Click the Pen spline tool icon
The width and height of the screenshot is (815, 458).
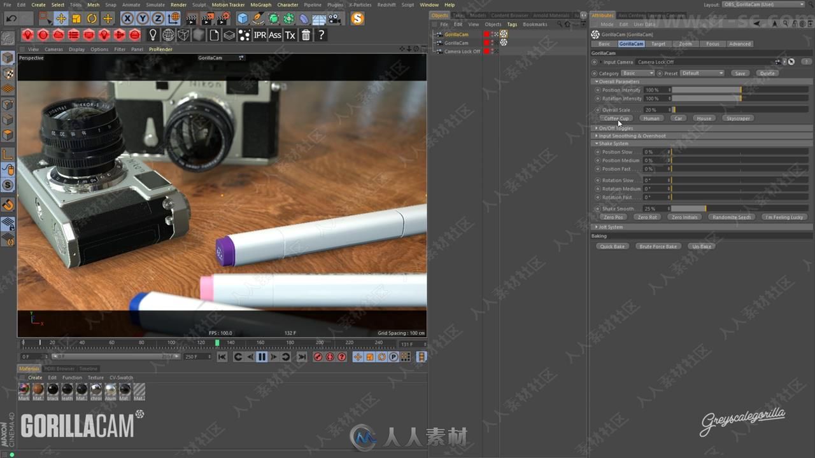pos(258,18)
